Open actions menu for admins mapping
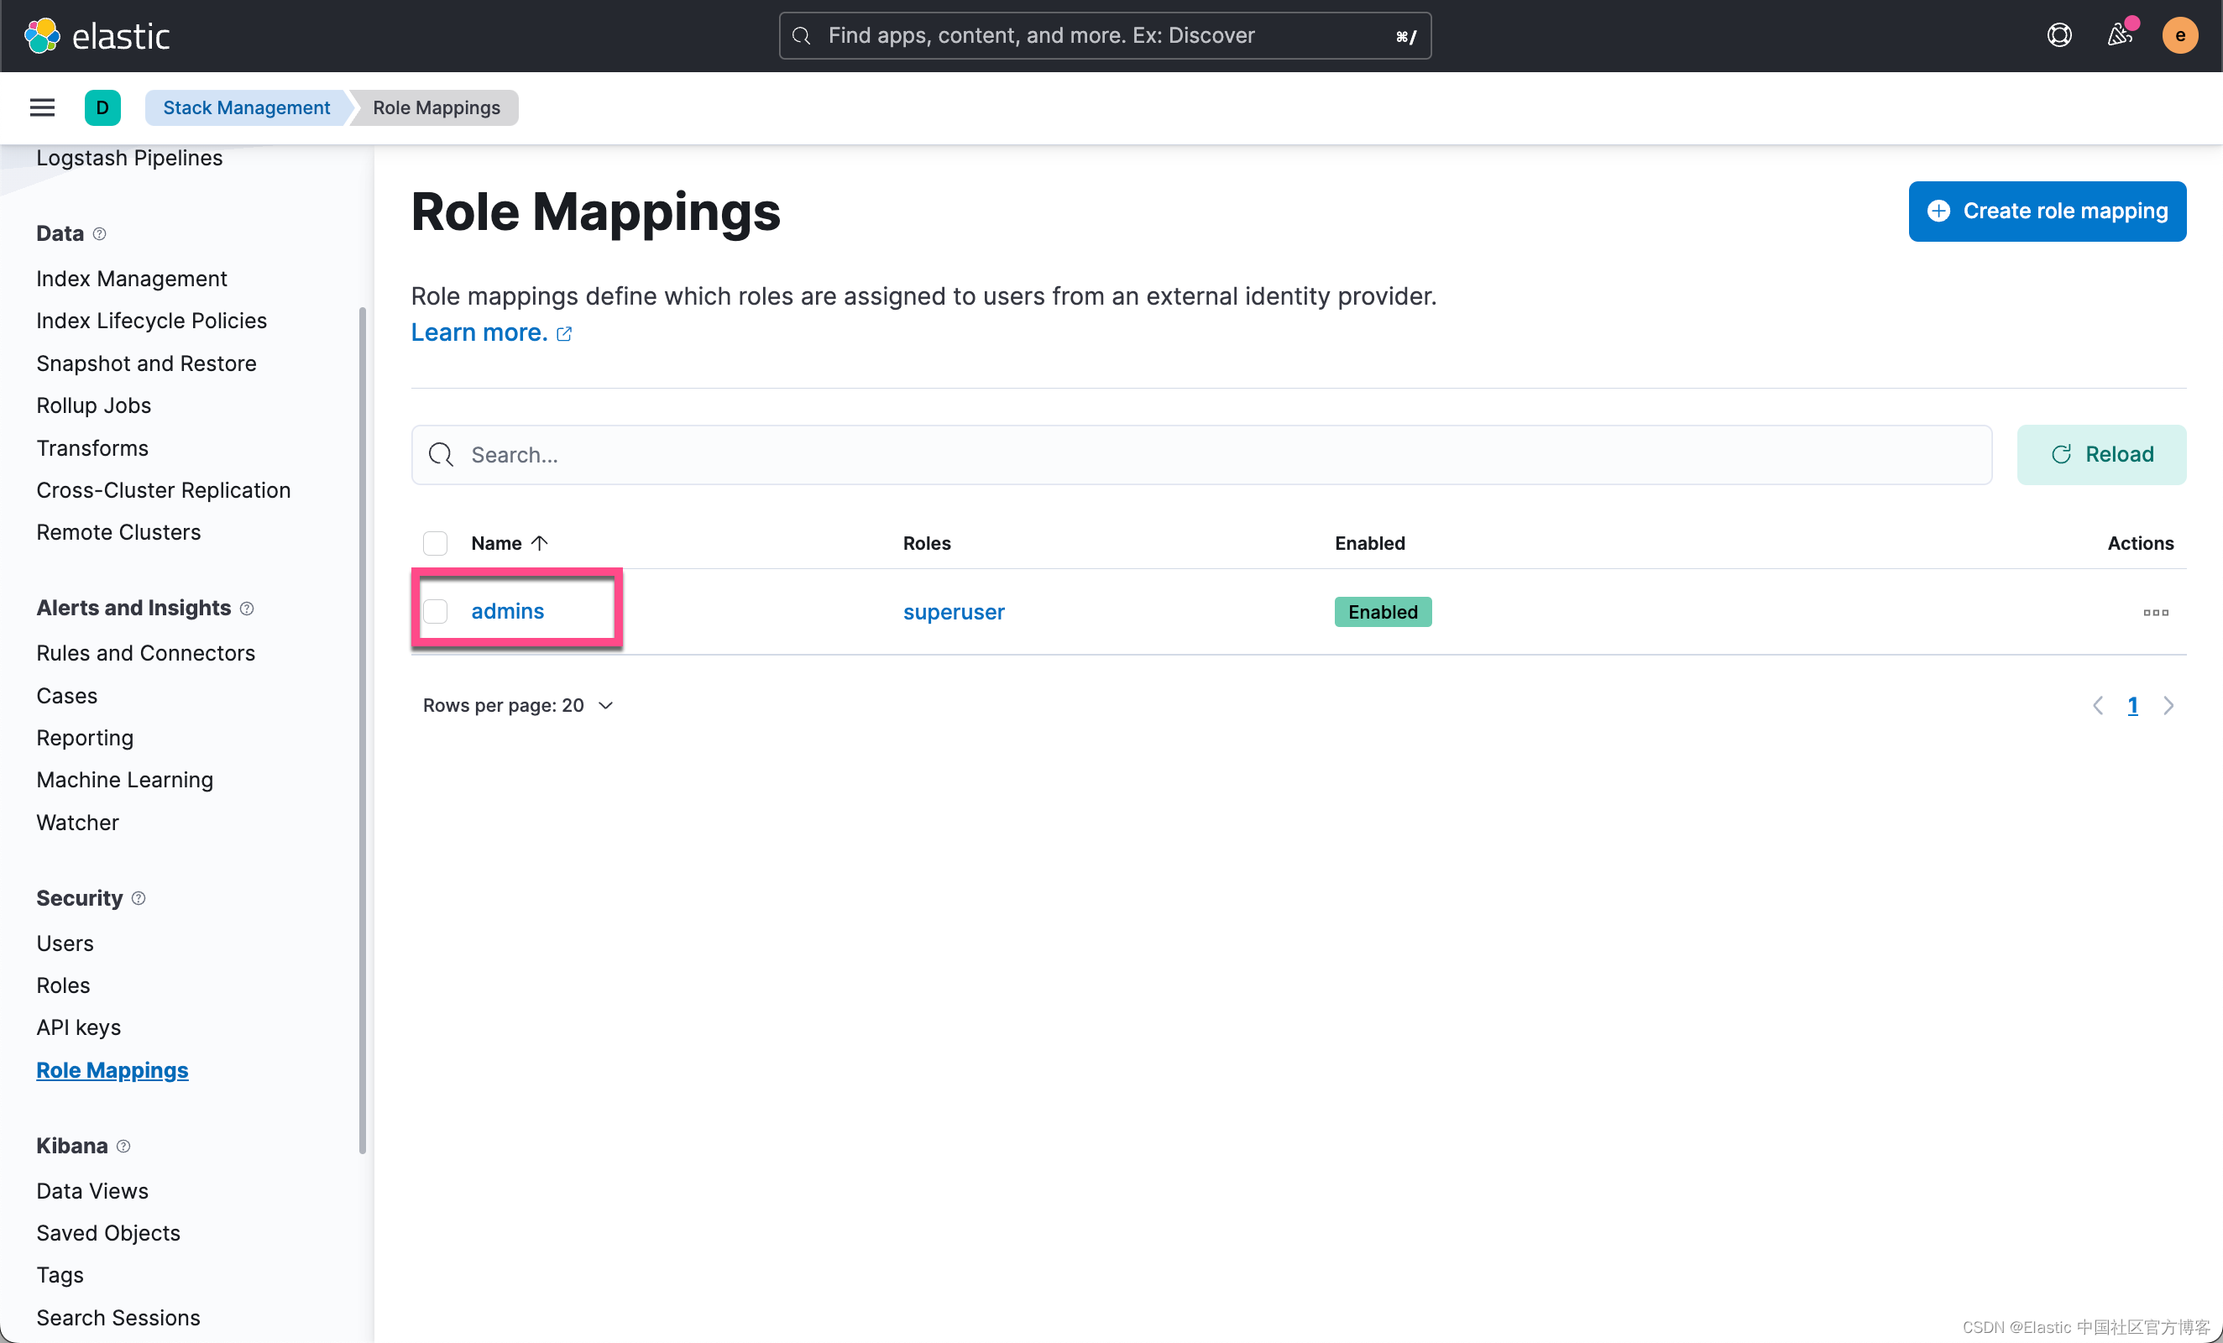 (x=2154, y=613)
